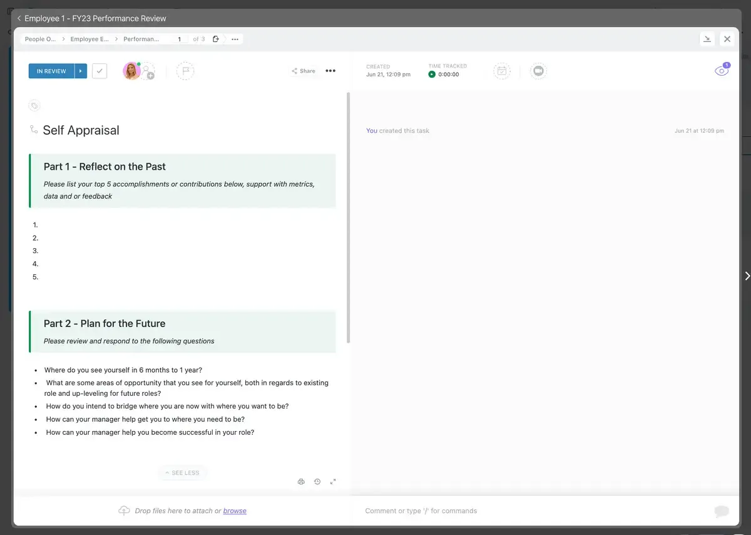This screenshot has width=751, height=535.
Task: Click the 0:00:00 tracked time value
Action: point(449,75)
